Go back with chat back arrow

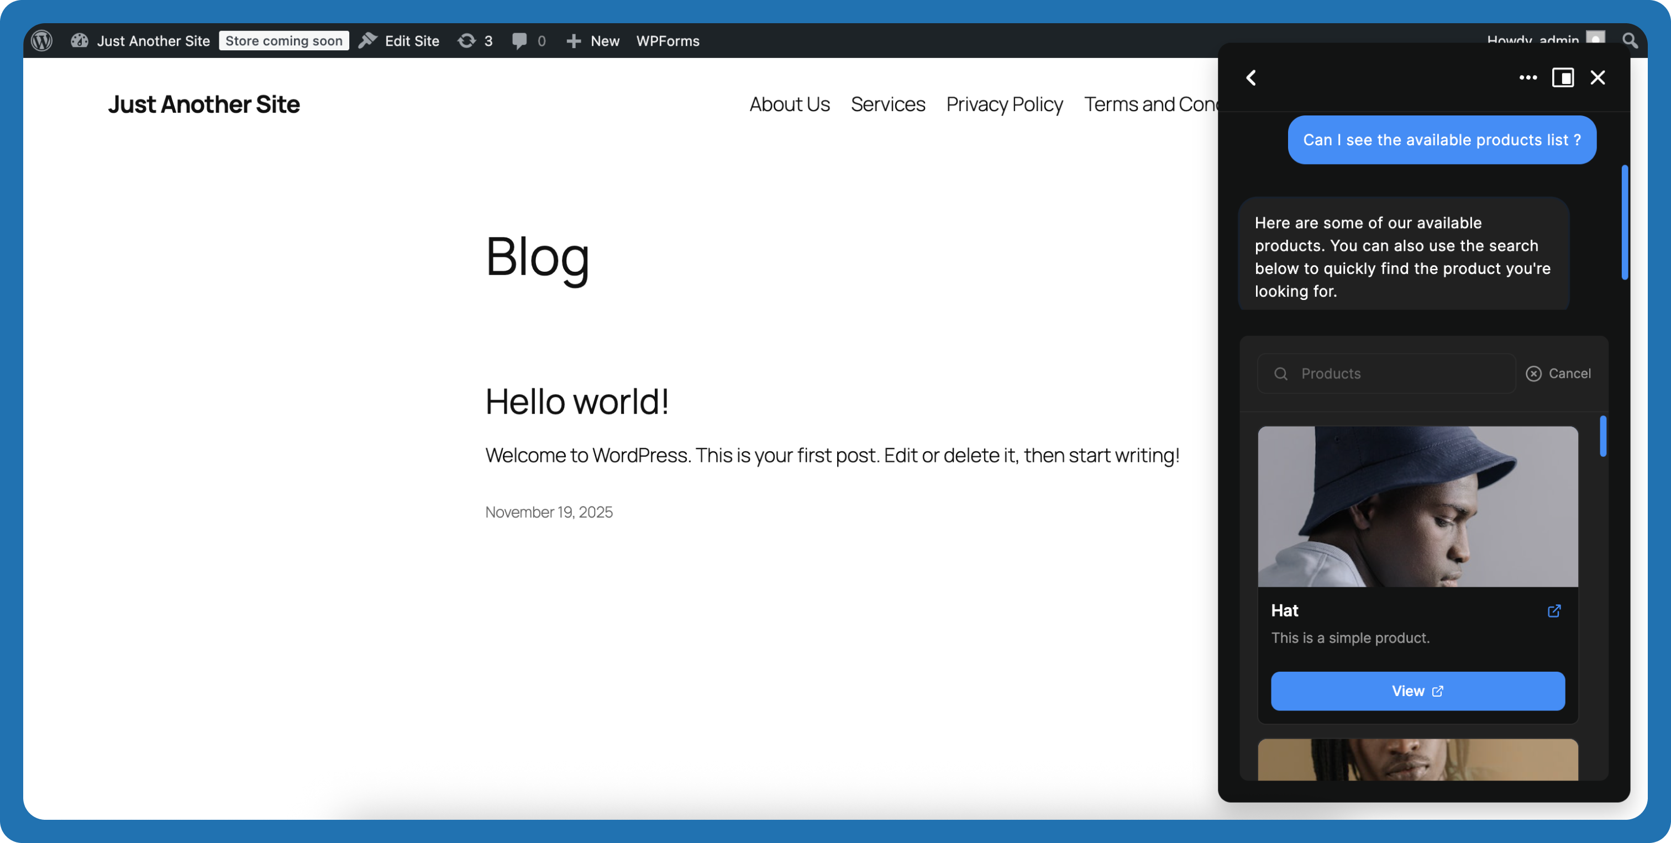(x=1251, y=78)
